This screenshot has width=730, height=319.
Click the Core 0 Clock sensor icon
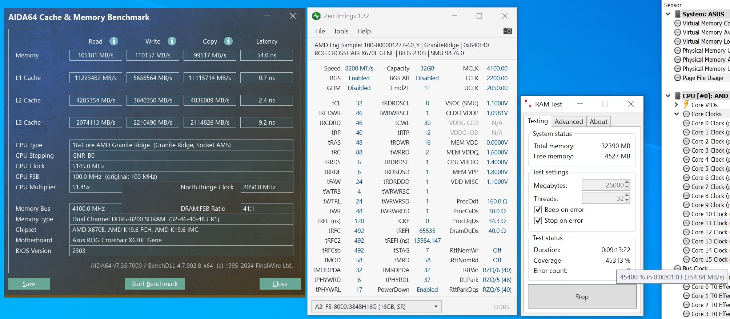[x=686, y=123]
